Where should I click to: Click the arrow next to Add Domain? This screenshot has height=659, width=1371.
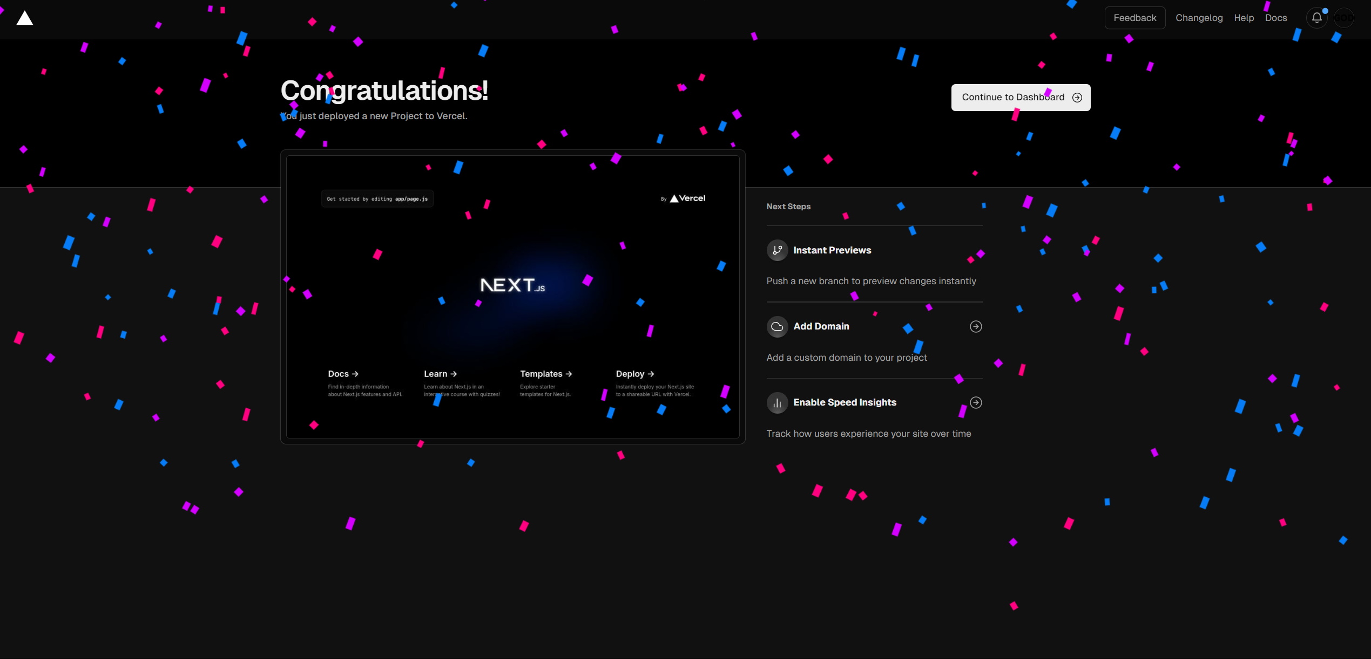click(x=975, y=327)
